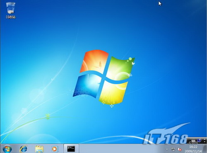
Task: Show hidden tray icons arrow
Action: (167, 149)
